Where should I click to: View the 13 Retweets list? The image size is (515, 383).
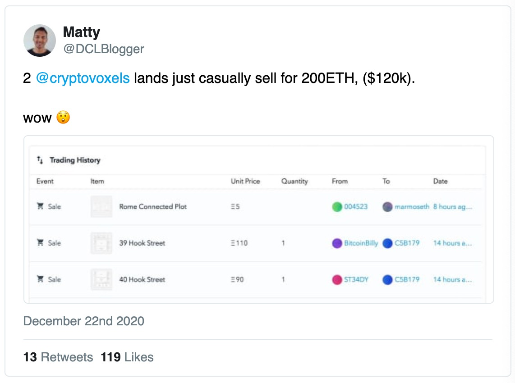point(58,357)
